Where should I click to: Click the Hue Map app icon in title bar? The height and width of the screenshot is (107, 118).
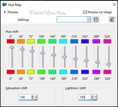5,4
